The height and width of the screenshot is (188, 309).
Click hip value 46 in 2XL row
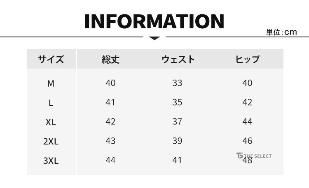pyautogui.click(x=247, y=141)
